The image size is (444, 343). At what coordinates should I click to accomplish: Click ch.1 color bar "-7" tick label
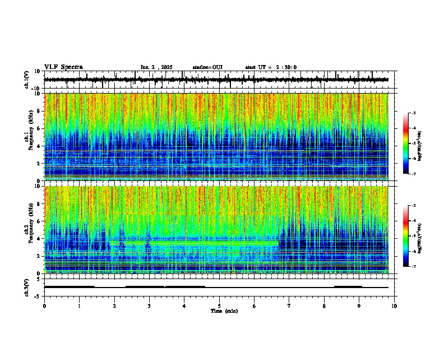coord(413,174)
